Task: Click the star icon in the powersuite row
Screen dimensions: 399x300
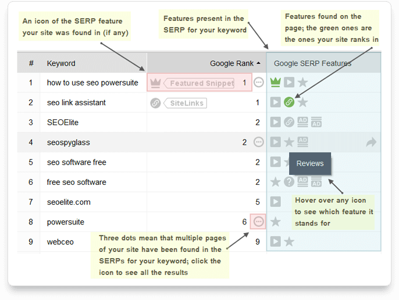Action: [275, 222]
